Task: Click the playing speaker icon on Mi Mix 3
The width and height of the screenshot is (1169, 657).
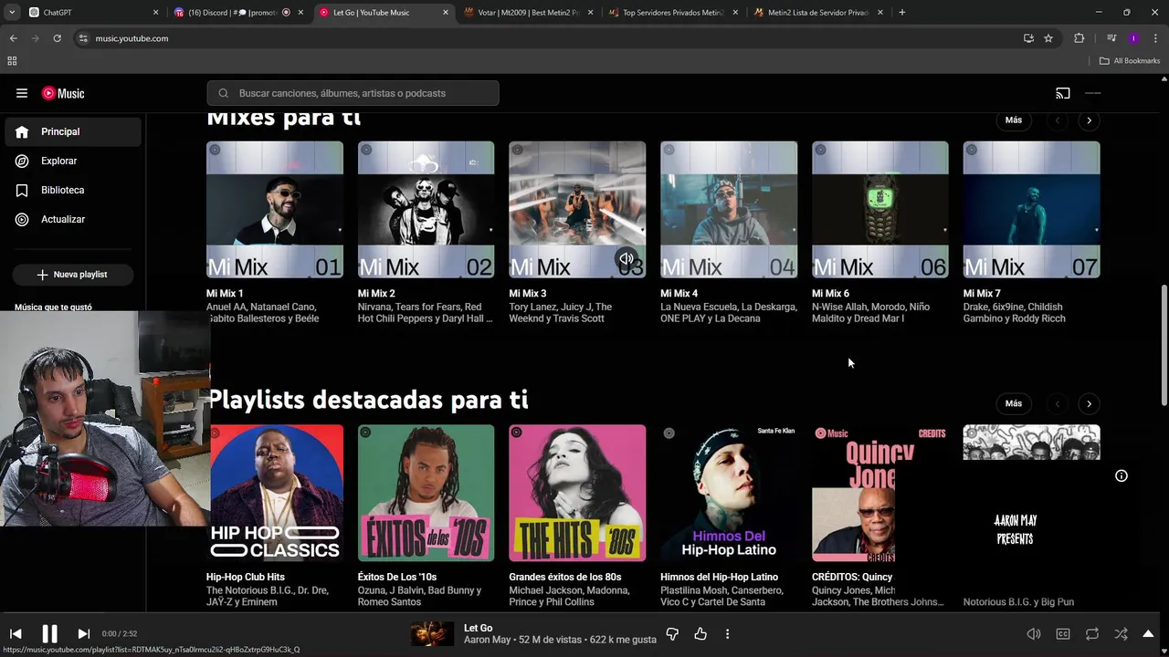Action: 627,259
